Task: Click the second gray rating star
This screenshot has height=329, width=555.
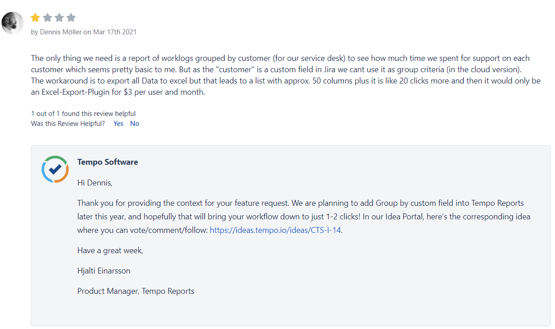Action: [47, 18]
